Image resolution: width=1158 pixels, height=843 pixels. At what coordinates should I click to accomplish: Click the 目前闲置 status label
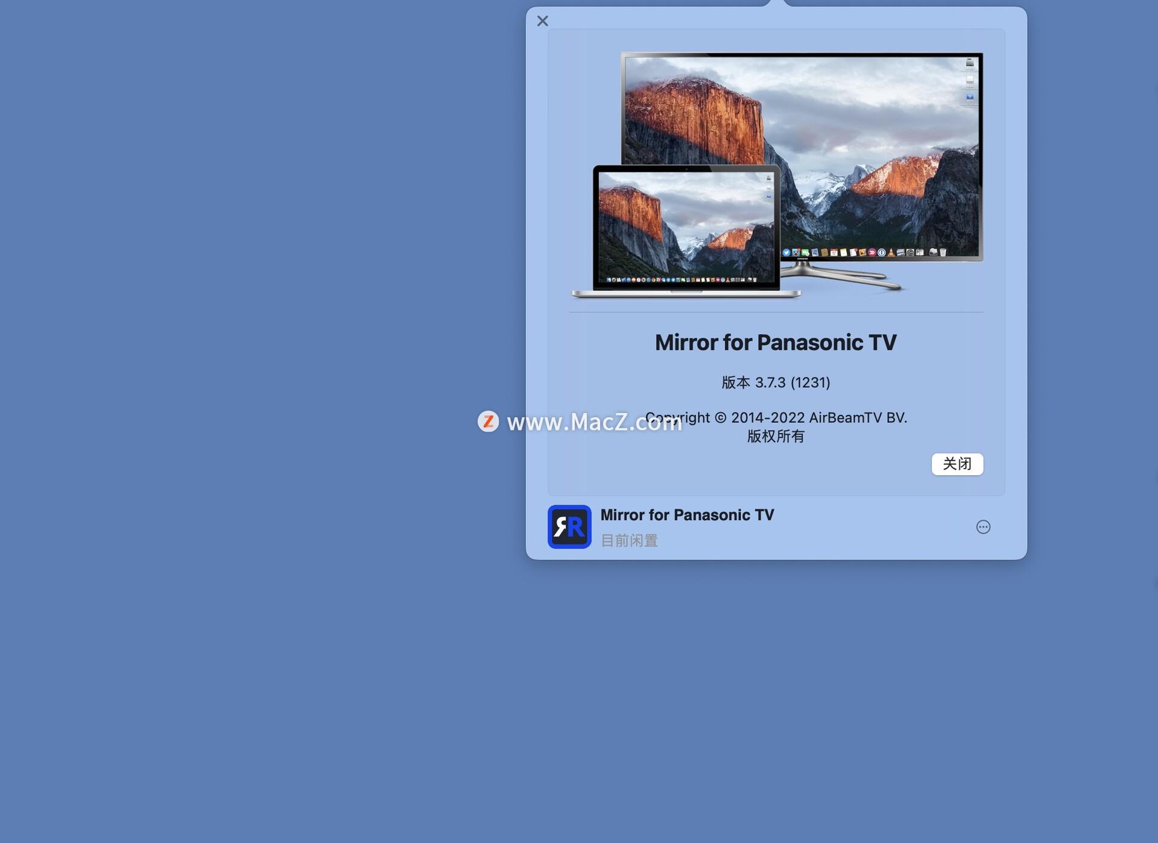(x=629, y=540)
